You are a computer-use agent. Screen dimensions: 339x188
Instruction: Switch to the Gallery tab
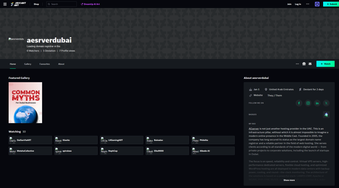coord(28,64)
